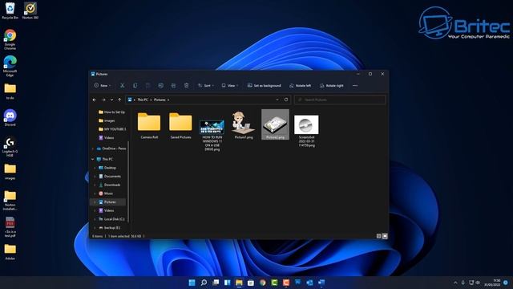The image size is (513, 289).
Task: Open taskbar Search magnifier
Action: (204, 283)
